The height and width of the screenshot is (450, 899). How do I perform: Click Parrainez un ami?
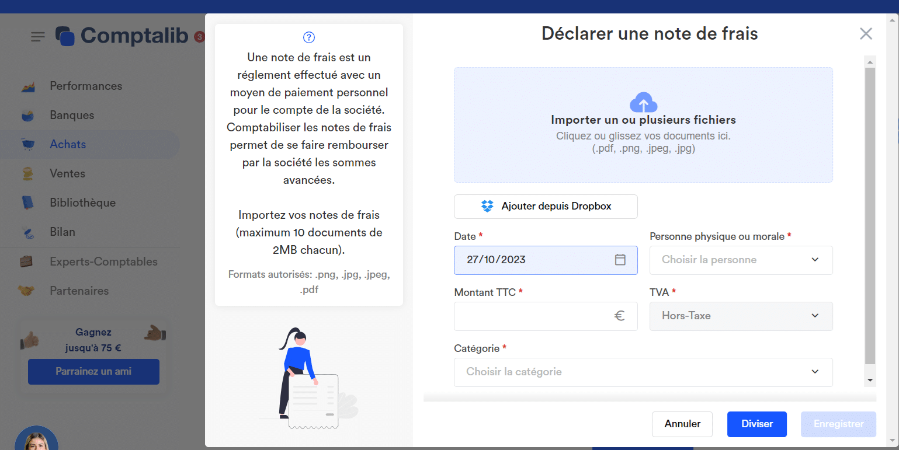pos(93,372)
